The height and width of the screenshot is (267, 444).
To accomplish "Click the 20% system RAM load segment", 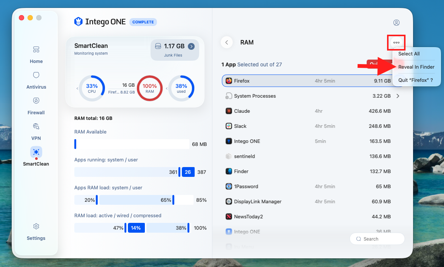I will (86, 200).
